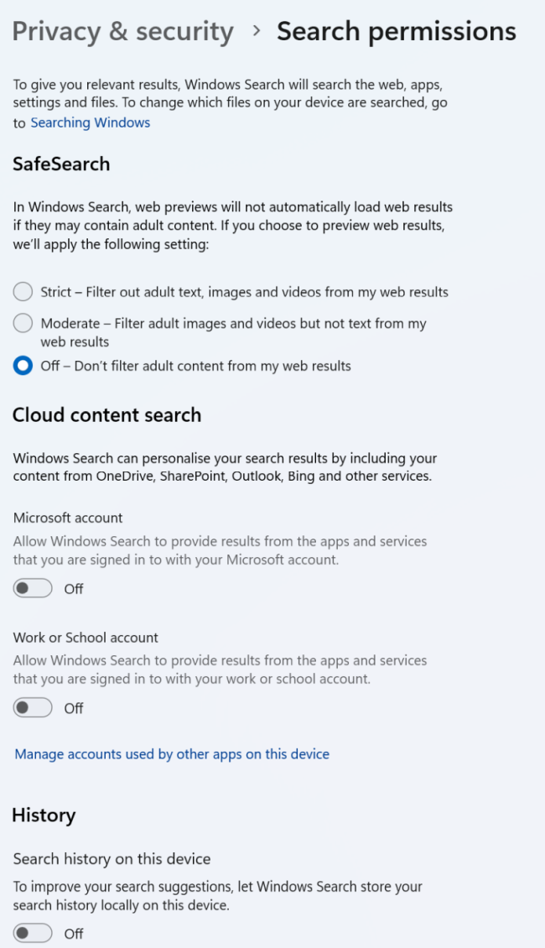This screenshot has height=948, width=545.
Task: Click the Search history on this device label
Action: [112, 858]
